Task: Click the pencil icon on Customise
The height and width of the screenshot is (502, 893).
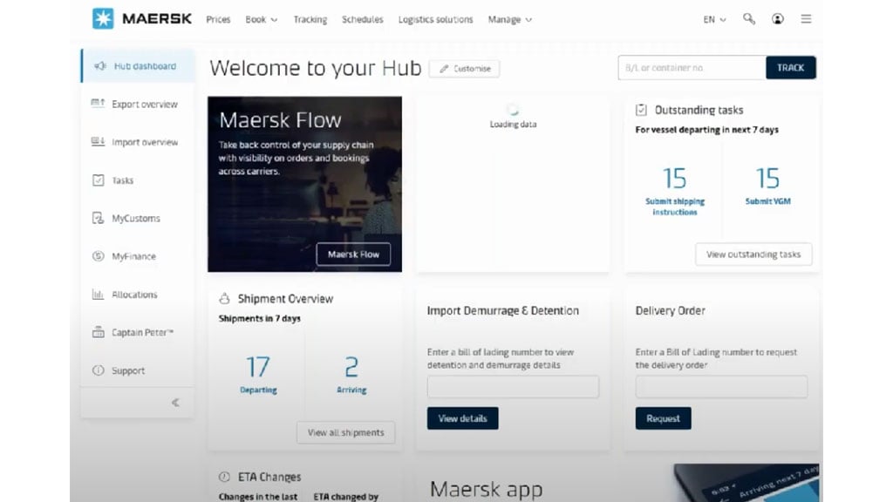Action: coord(444,68)
